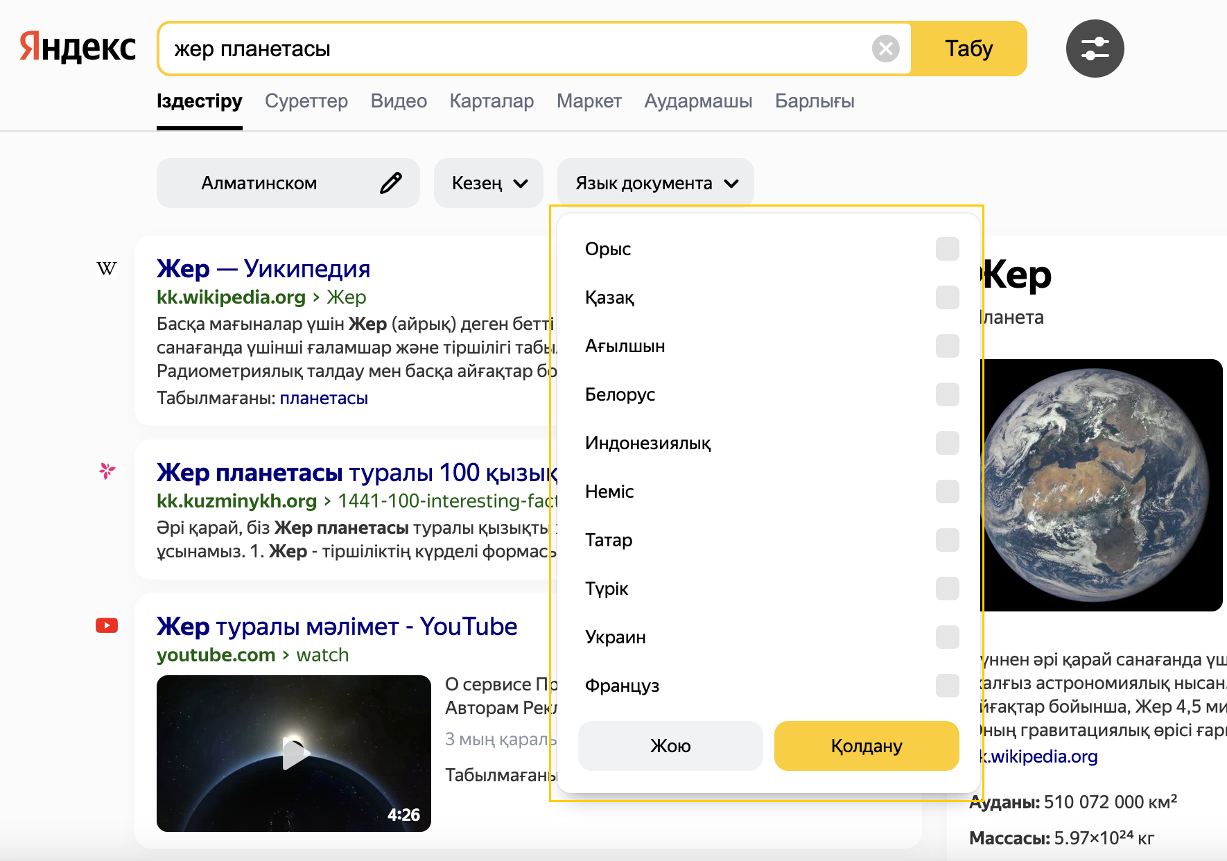The width and height of the screenshot is (1227, 861).
Task: Expand the Кезең dropdown
Action: 489,183
